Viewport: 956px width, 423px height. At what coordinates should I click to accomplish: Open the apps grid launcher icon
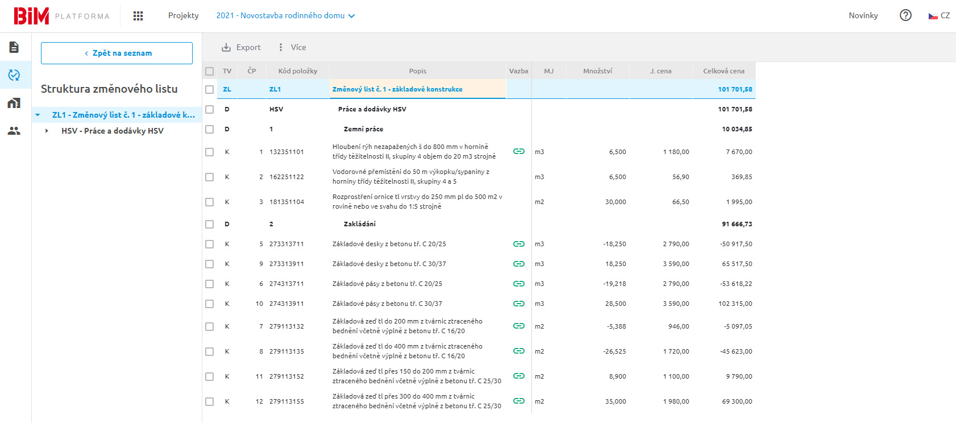pos(138,16)
